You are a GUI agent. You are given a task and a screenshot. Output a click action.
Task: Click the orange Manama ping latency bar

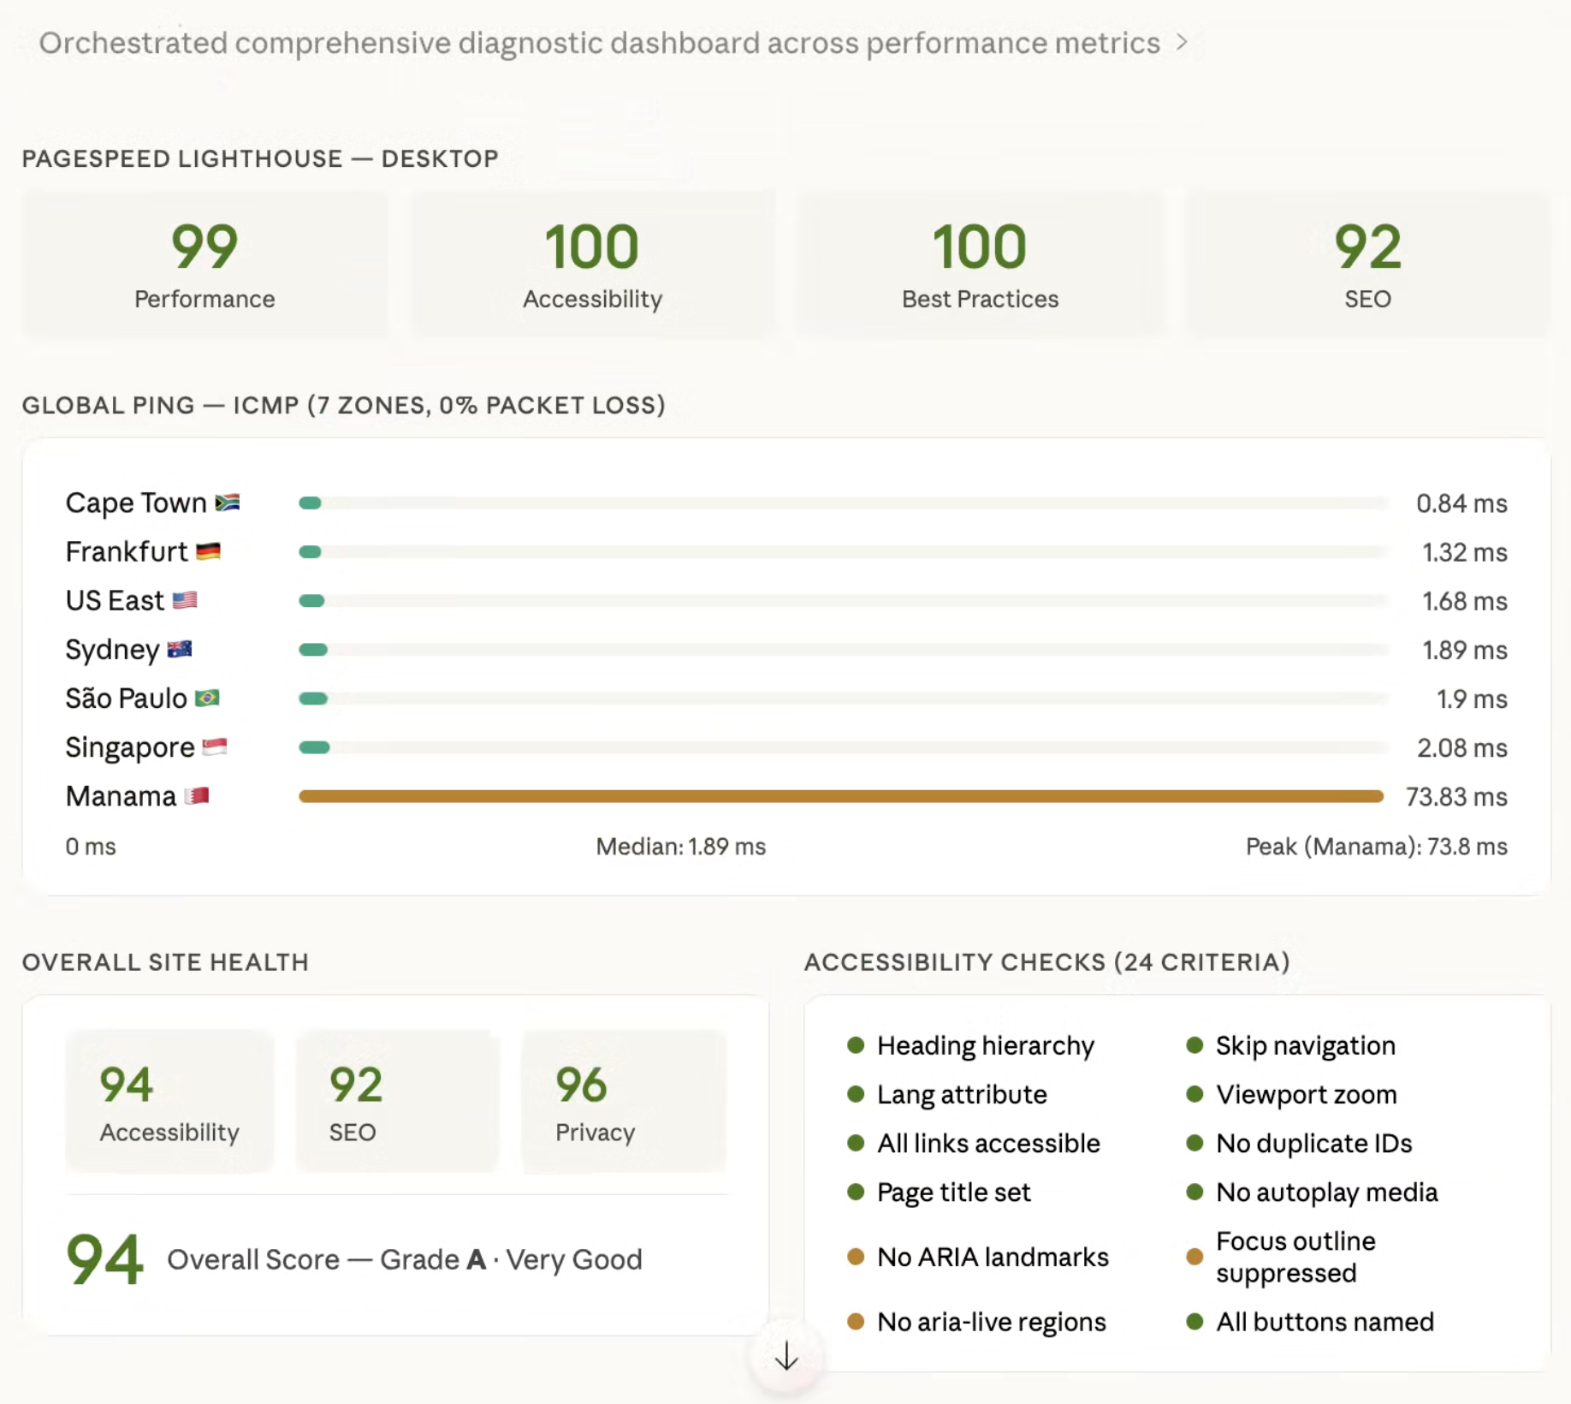[841, 796]
